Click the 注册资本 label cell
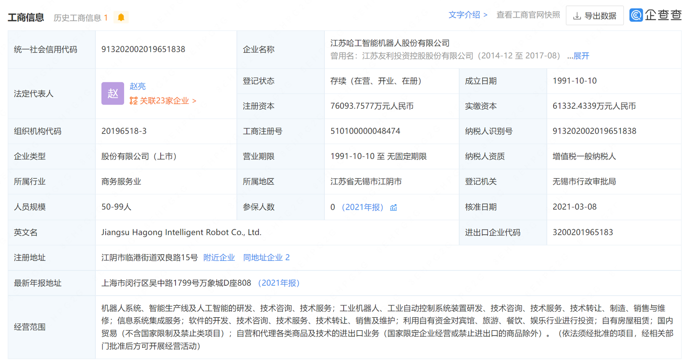 click(x=281, y=106)
